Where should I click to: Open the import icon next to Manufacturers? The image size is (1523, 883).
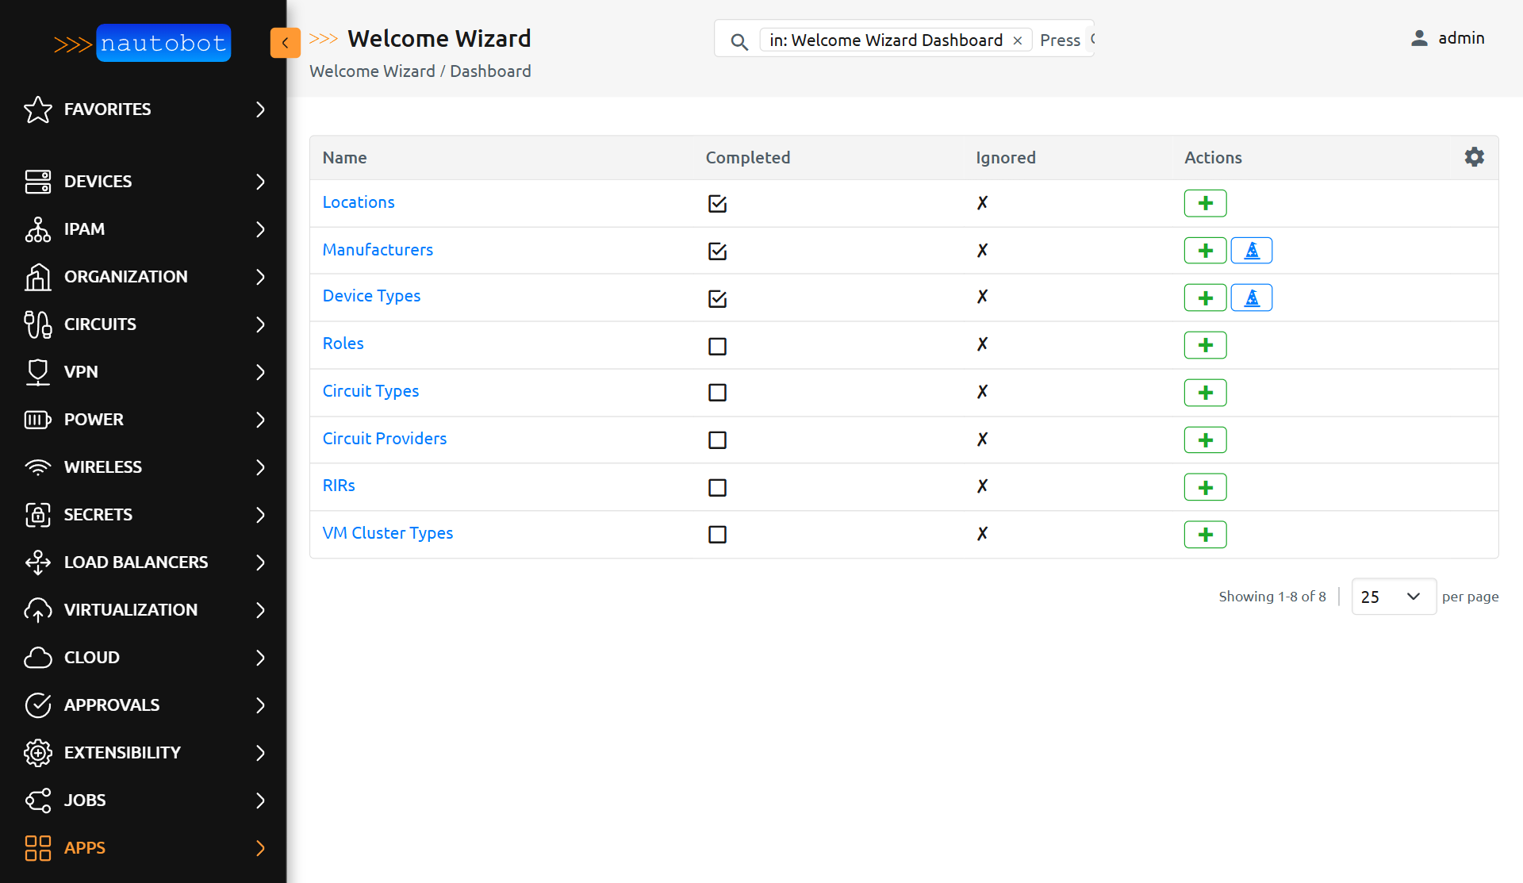[x=1252, y=250]
